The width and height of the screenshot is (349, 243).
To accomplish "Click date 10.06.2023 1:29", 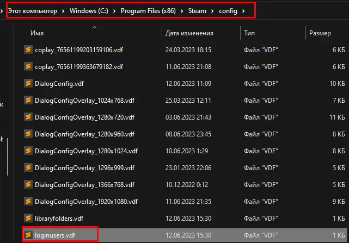I will tap(187, 151).
